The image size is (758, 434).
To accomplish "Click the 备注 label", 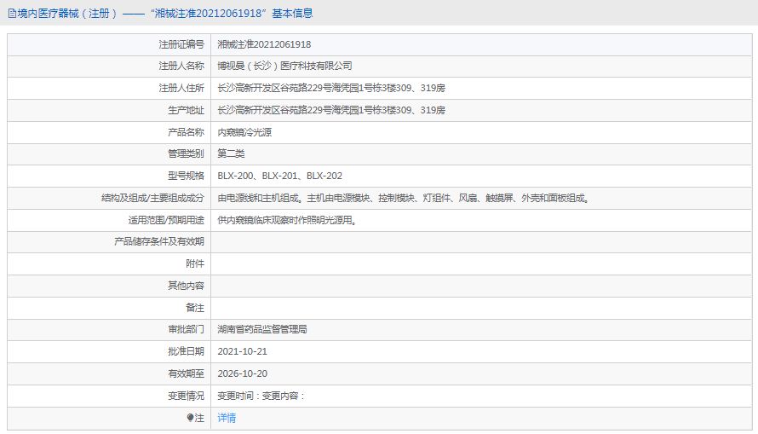I will [x=195, y=308].
